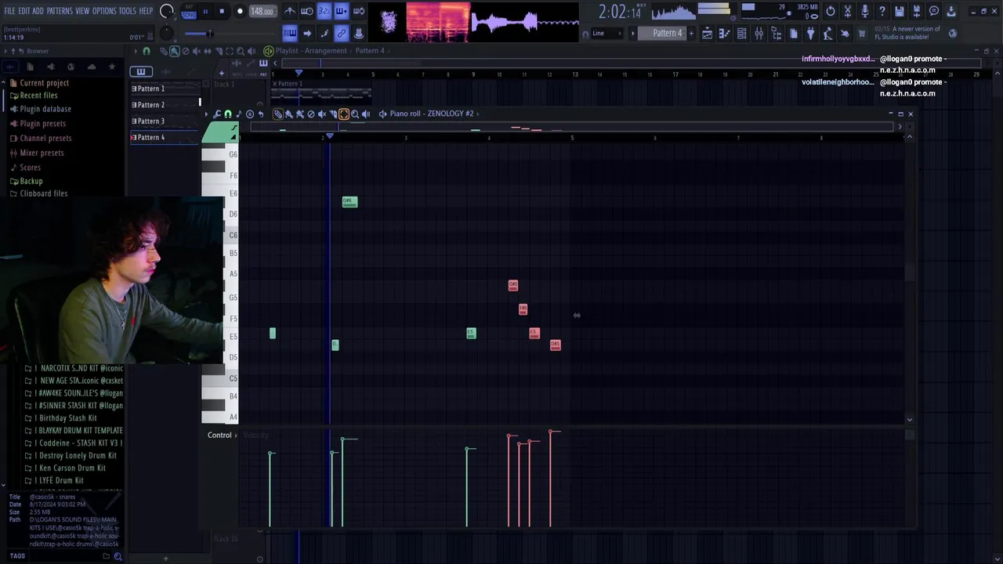The height and width of the screenshot is (564, 1003).
Task: Open the Control velocity lane dropdown
Action: [223, 436]
